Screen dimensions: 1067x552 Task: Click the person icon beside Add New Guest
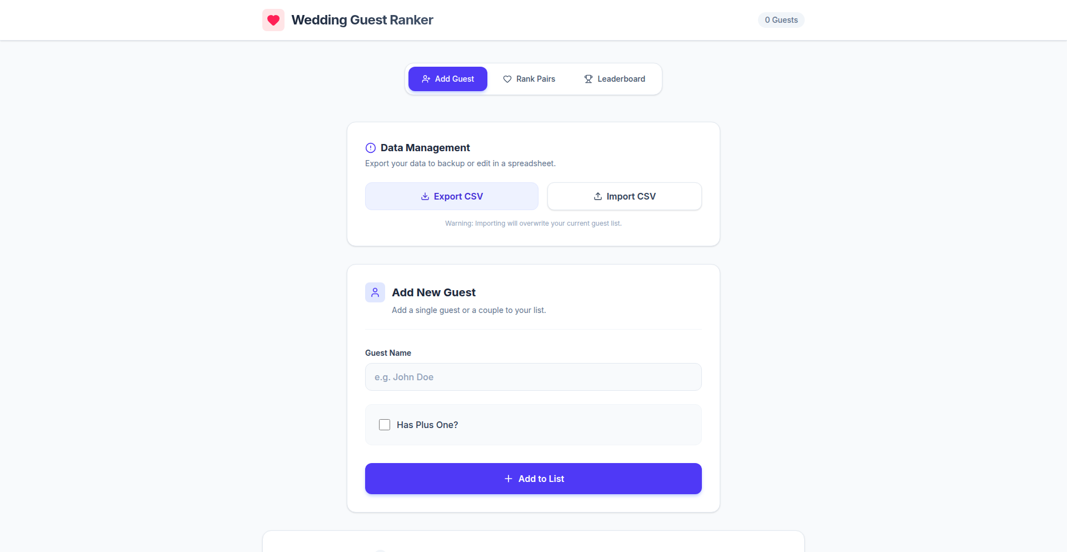pyautogui.click(x=375, y=292)
